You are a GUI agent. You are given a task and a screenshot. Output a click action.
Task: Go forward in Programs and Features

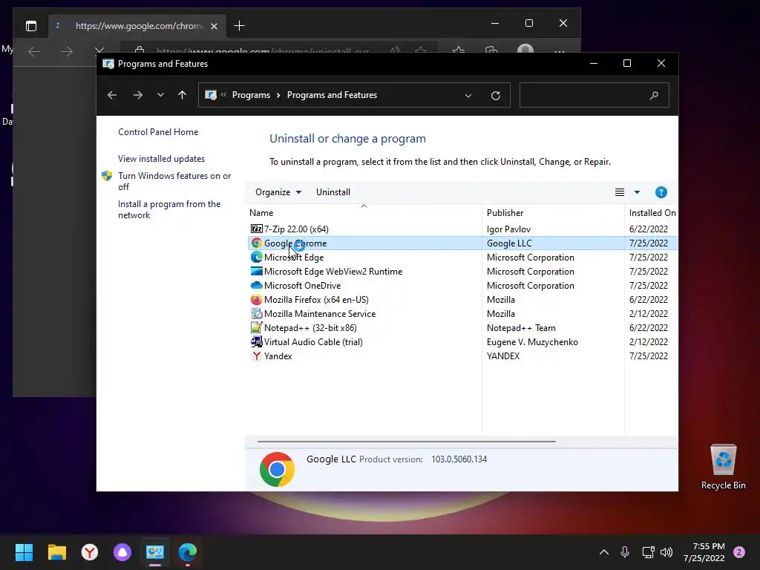[138, 95]
